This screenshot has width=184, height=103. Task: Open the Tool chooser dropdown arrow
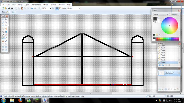(9, 12)
